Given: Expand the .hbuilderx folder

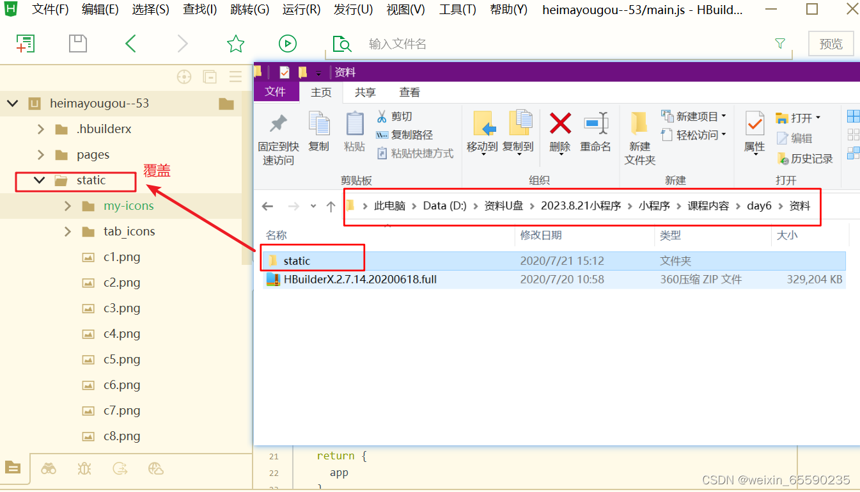Looking at the screenshot, I should coord(41,129).
